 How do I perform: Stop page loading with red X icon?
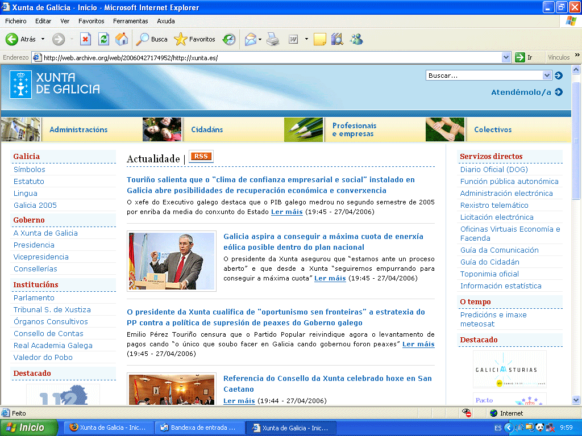[85, 39]
